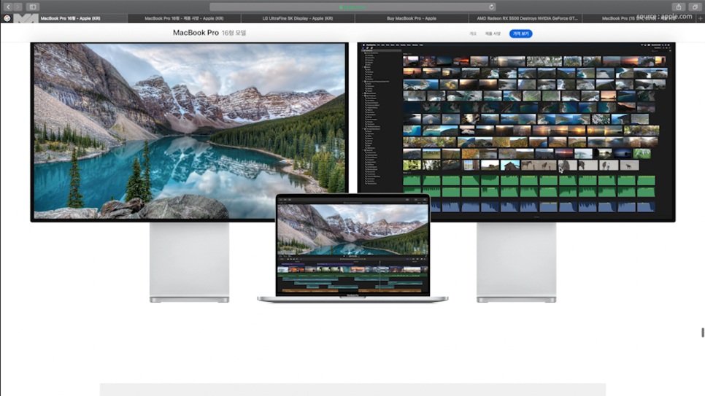Click the page's vertical scrollbar thumb
705x396 pixels.
click(x=702, y=332)
